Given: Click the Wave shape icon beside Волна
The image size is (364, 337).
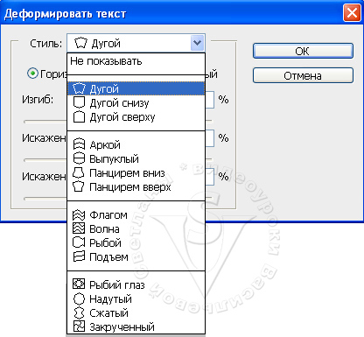Looking at the screenshot, I should coord(79,228).
